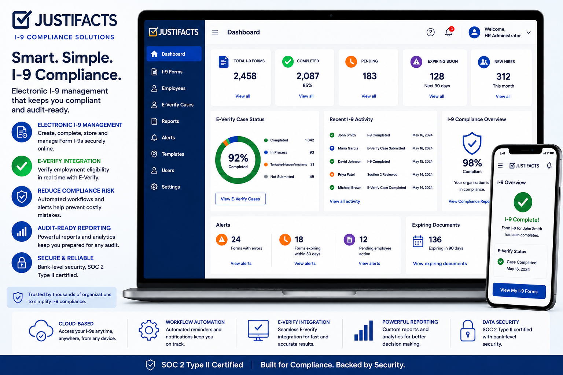563x375 pixels.
Task: Open the View all activity link
Action: tap(345, 201)
